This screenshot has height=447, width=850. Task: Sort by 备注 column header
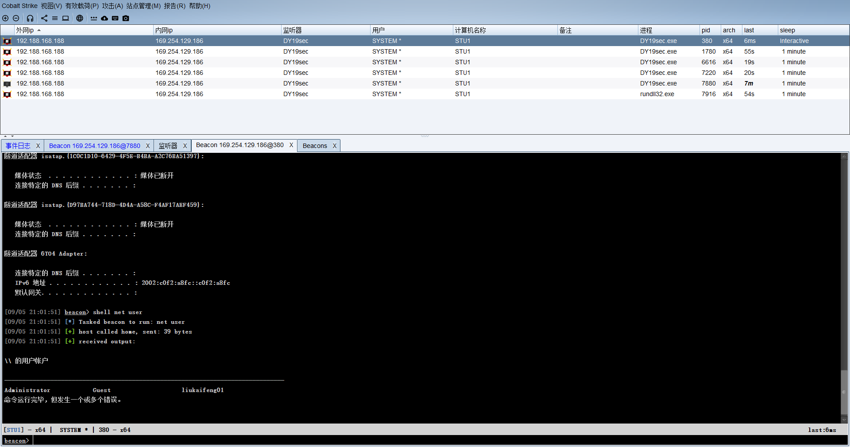pyautogui.click(x=598, y=30)
